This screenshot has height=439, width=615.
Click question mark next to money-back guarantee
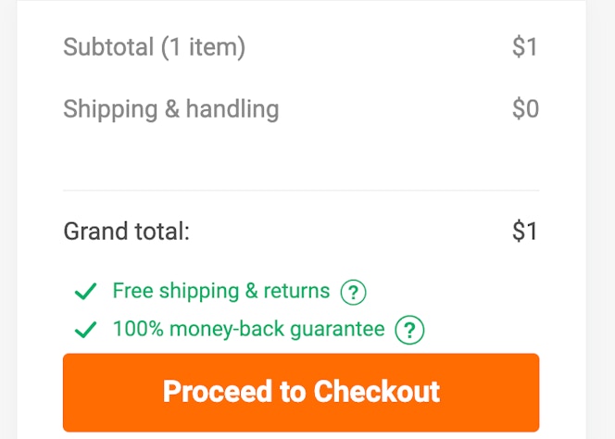409,330
